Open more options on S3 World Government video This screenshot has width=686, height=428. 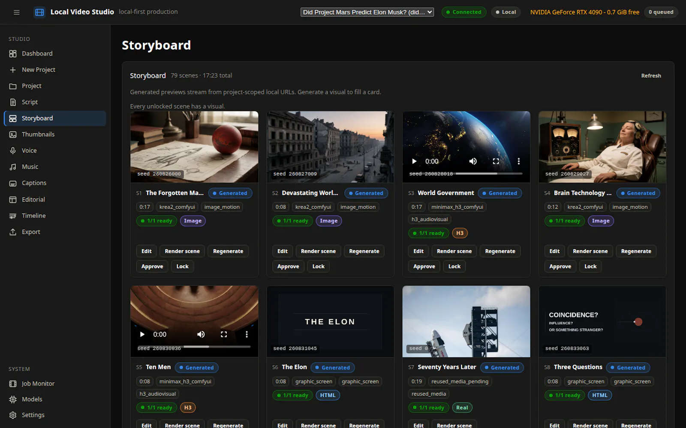click(519, 161)
